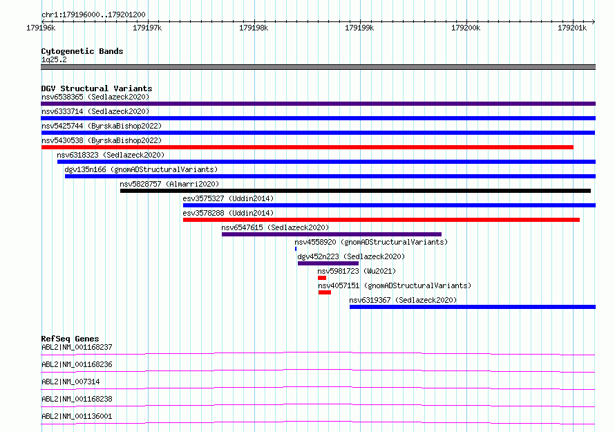615x432 pixels.
Task: Click the purple nsv6547615 variant bar
Action: 332,234
